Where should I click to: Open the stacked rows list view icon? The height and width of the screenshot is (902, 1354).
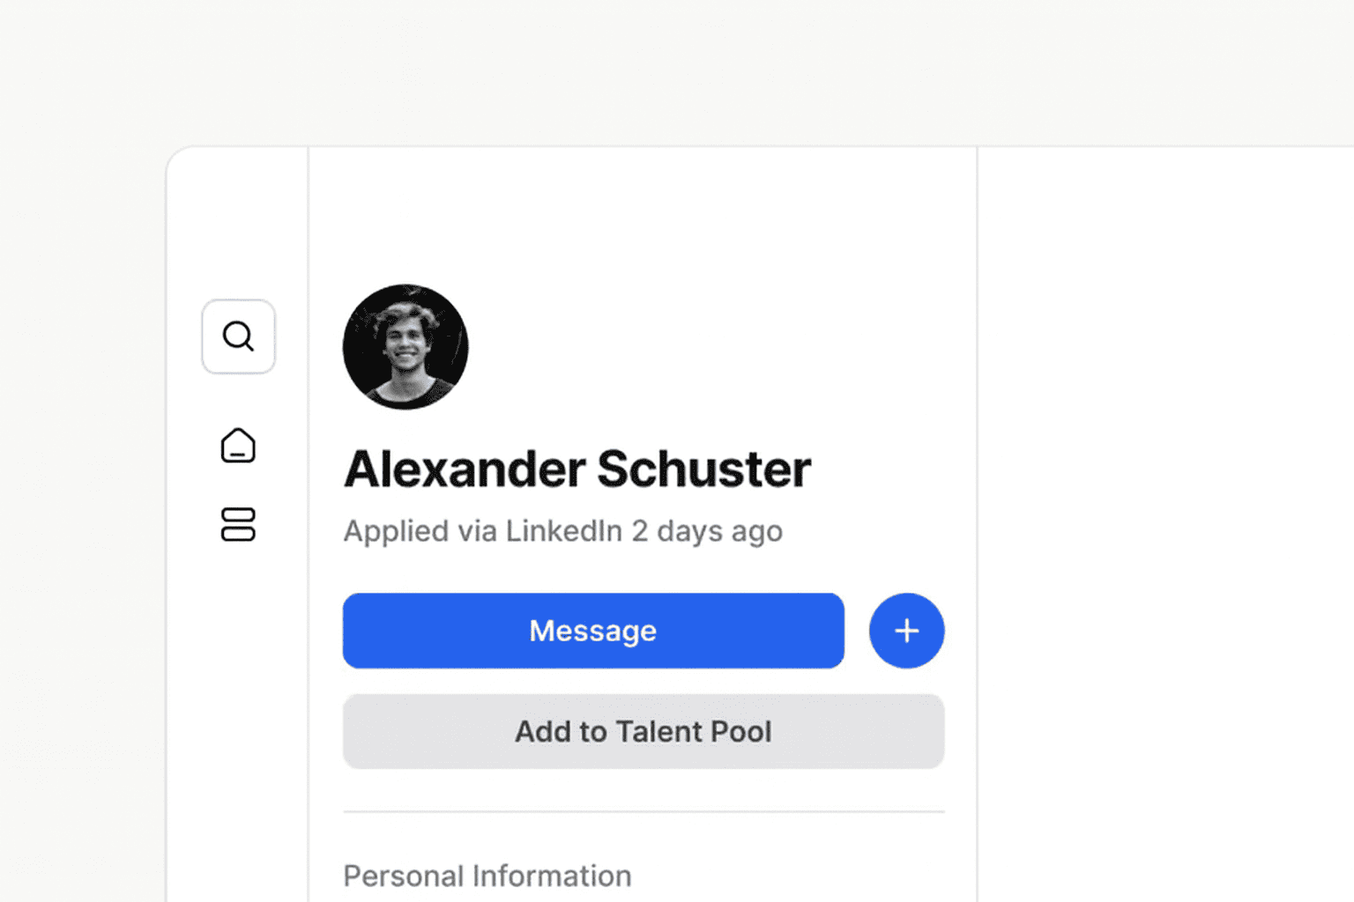238,524
